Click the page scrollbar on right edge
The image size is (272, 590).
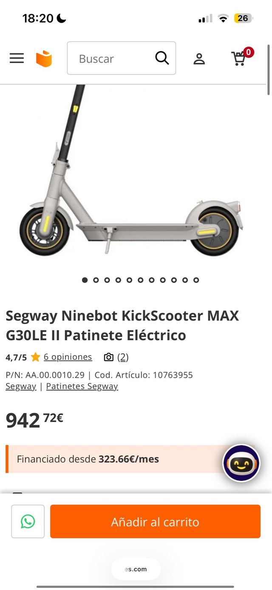point(269,70)
